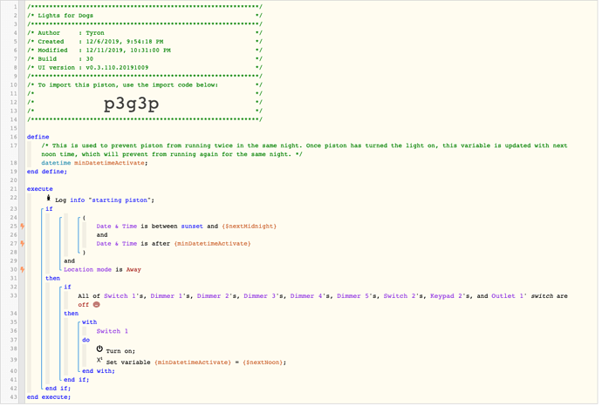
Task: Click the inner 'if' on line 32
Action: (67, 288)
